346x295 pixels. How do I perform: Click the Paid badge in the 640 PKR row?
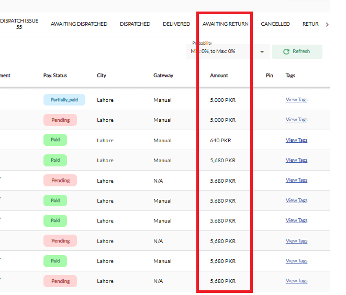[55, 140]
